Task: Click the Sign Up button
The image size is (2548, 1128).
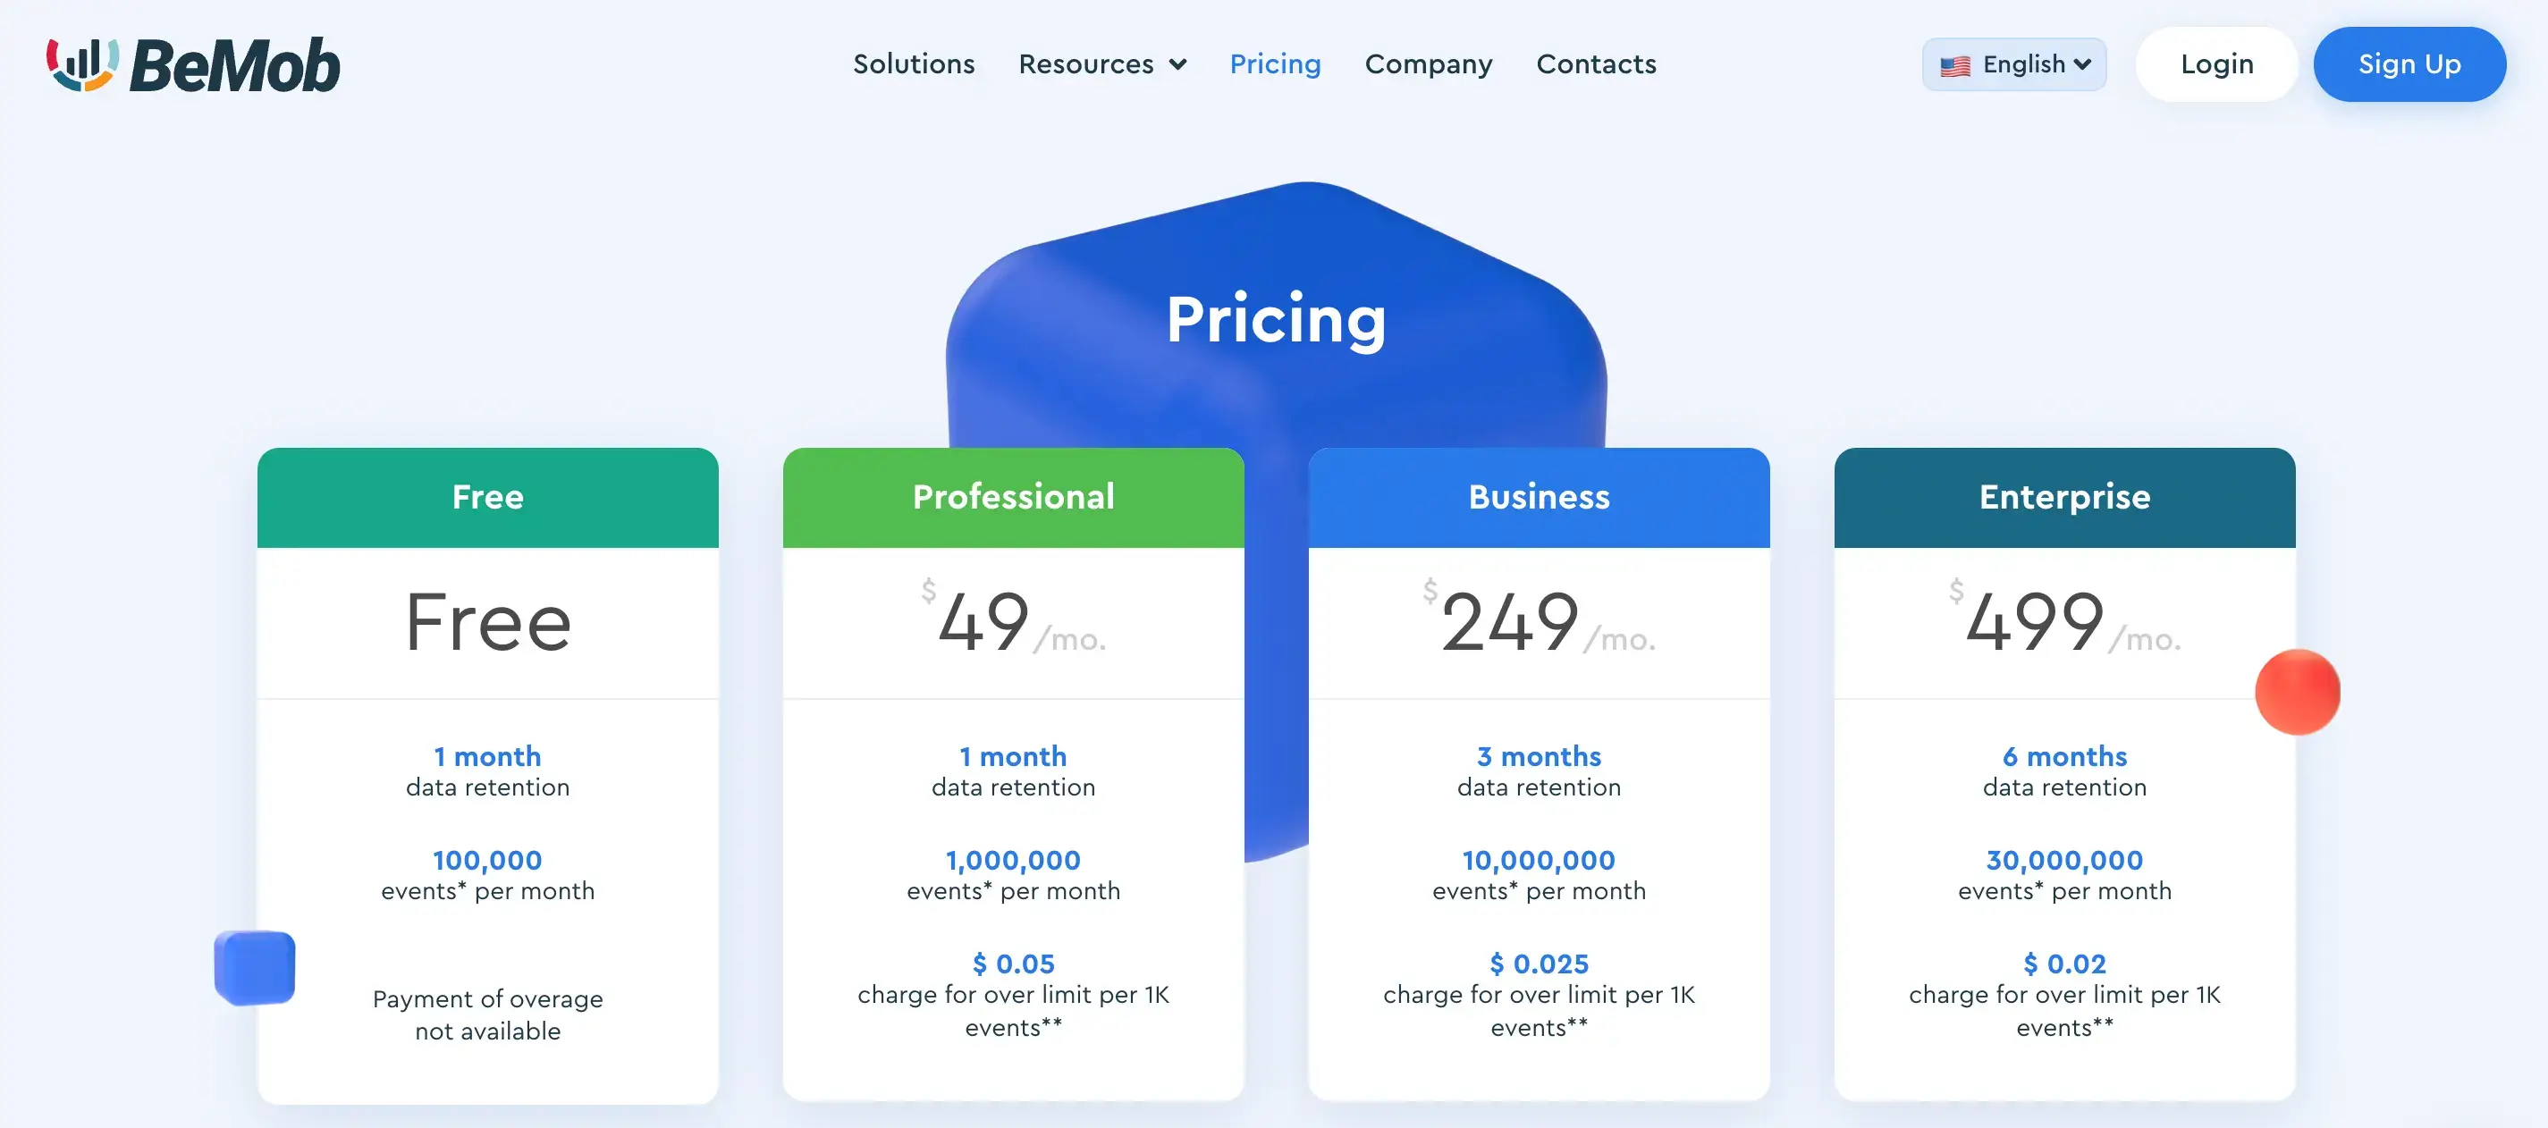Action: tap(2409, 64)
